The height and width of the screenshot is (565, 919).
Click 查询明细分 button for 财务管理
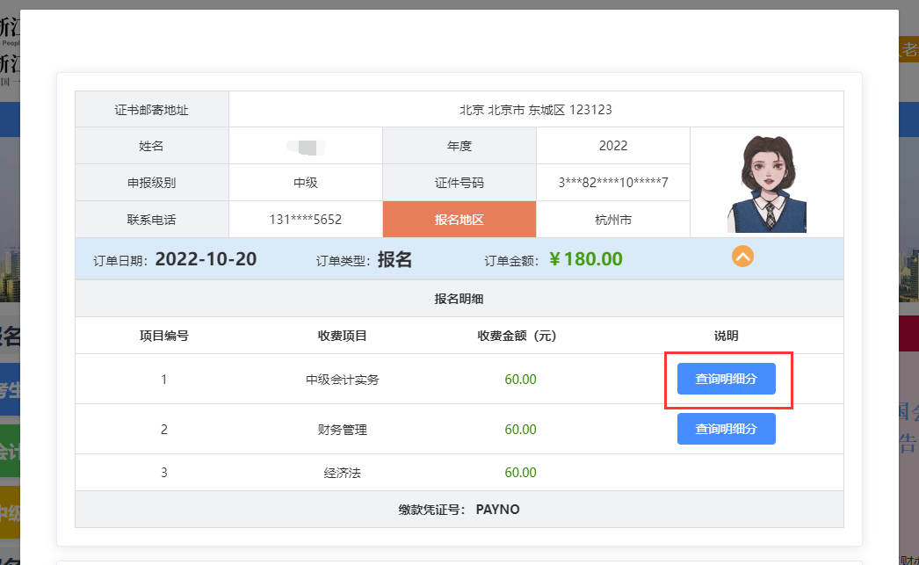pos(726,429)
